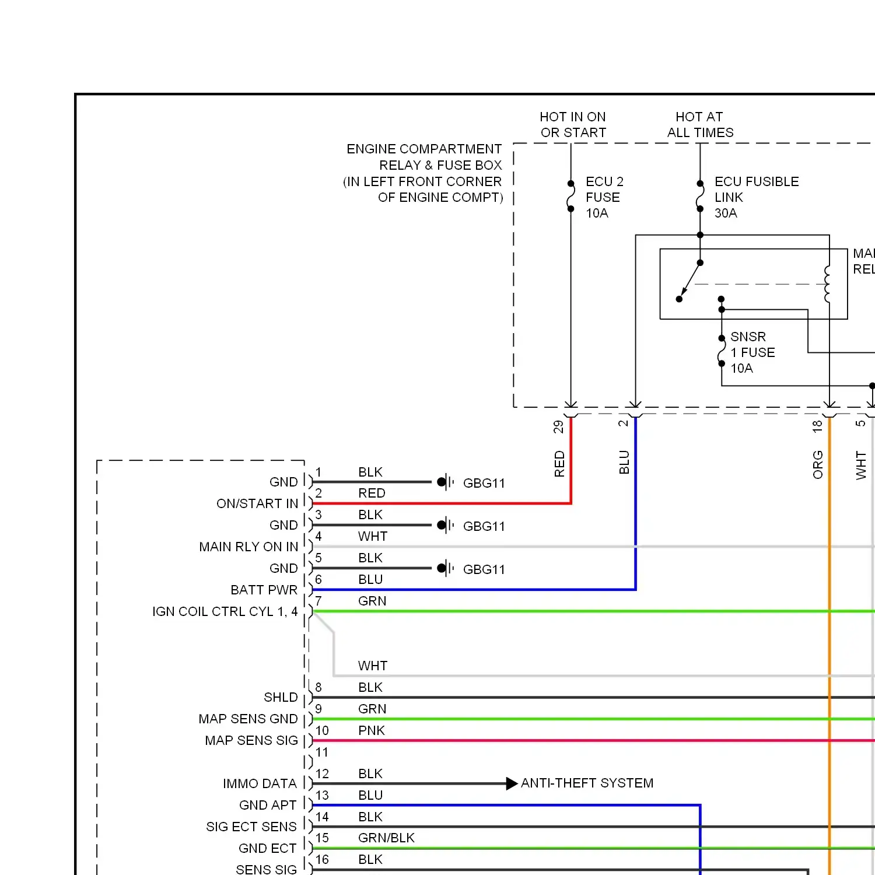
Task: Click the GBG11 ground label beside pin 5
Action: coord(484,569)
